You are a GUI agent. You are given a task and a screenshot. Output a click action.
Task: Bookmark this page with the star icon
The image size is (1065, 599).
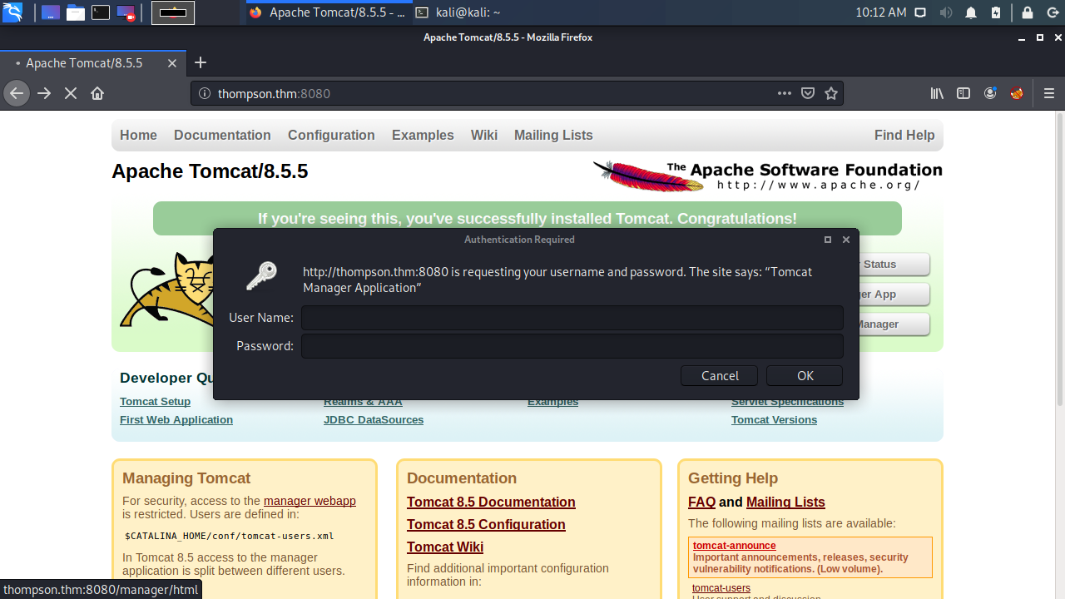coord(830,93)
